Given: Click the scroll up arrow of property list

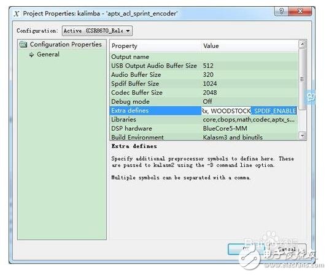Looking at the screenshot, I should tap(303, 44).
